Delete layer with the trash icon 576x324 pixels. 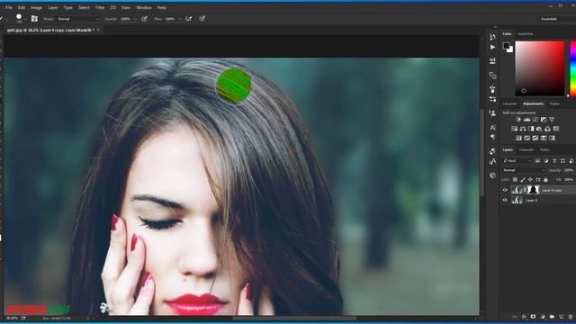click(x=570, y=316)
